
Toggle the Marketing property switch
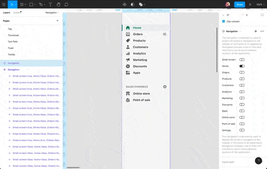click(242, 98)
